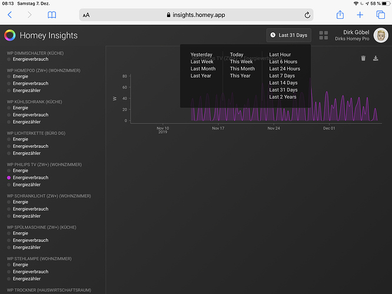Open Safari share sheet

(x=340, y=15)
